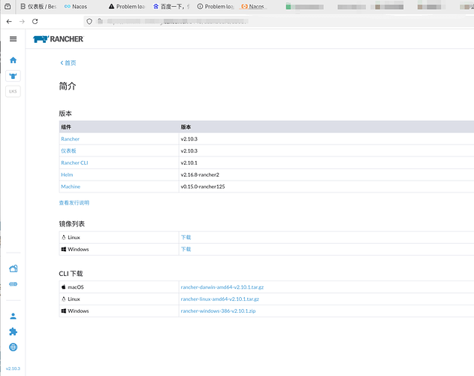Viewport: 474px width, 376px height.
Task: Switch to the orange-icon Nacos tab
Action: (252, 6)
